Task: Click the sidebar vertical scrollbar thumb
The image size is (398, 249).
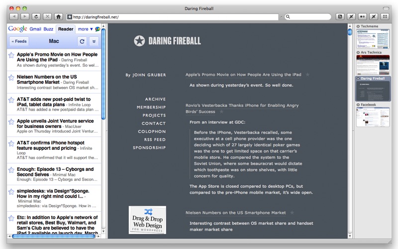Action: point(103,74)
